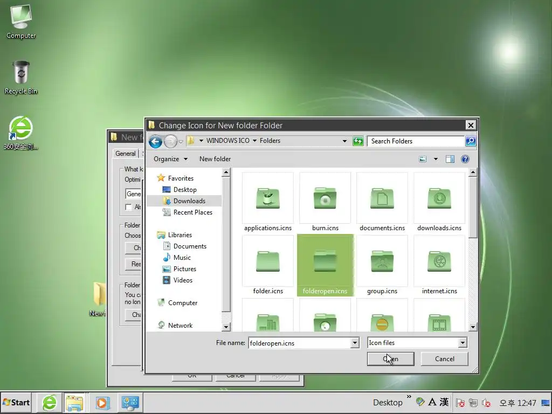This screenshot has width=552, height=414.
Task: Cancel the Change Icon dialog
Action: (x=444, y=358)
